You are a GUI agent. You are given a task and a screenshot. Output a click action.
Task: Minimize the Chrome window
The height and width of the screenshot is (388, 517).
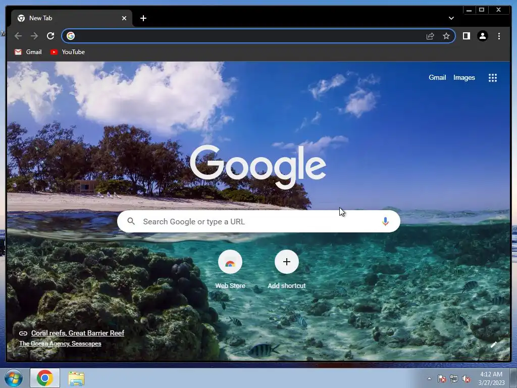[x=469, y=10]
